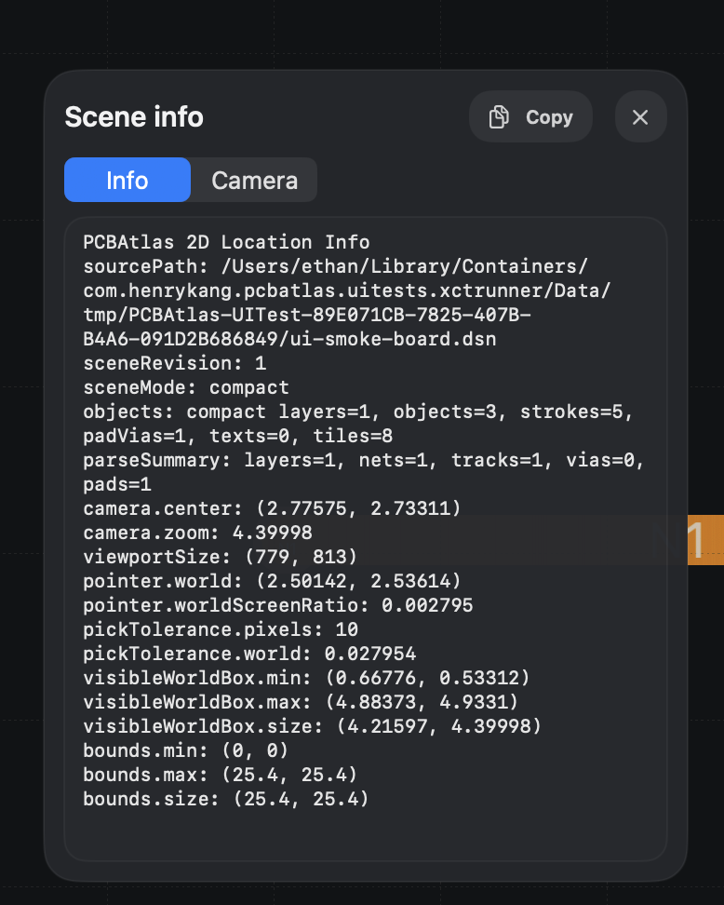
Task: Click the 'pickTolerance.world: 0.027954' line
Action: (249, 654)
